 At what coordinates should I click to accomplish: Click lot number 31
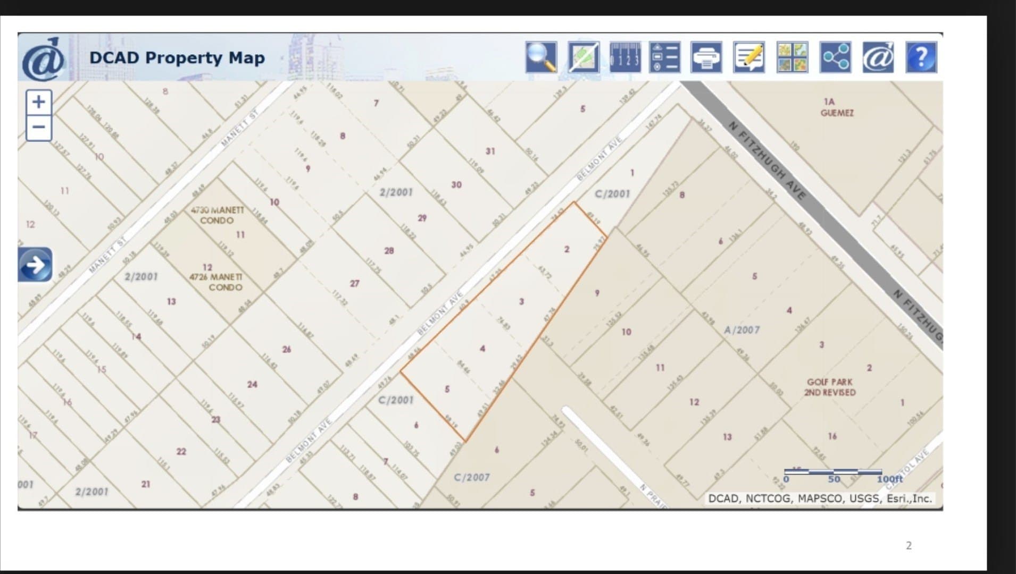[490, 151]
